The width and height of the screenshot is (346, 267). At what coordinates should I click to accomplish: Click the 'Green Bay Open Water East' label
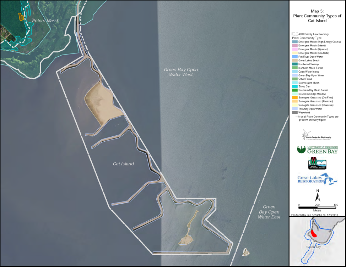pos(269,212)
